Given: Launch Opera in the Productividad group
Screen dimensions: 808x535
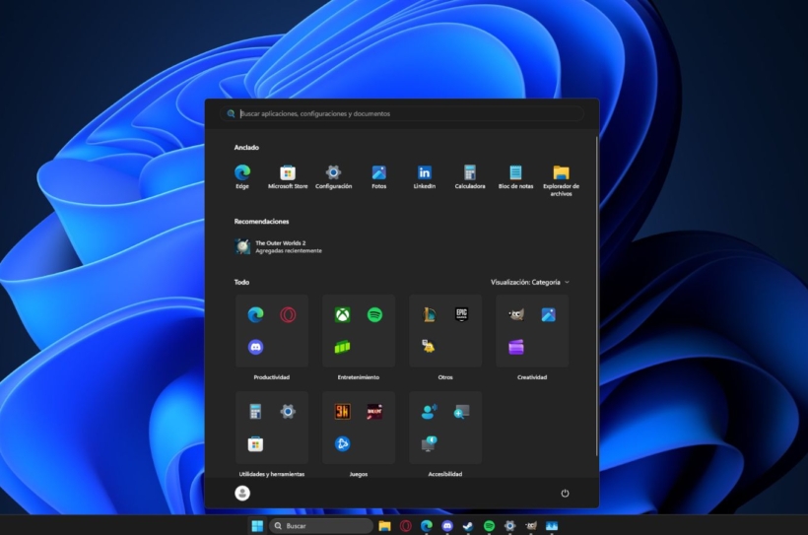Looking at the screenshot, I should coord(288,314).
